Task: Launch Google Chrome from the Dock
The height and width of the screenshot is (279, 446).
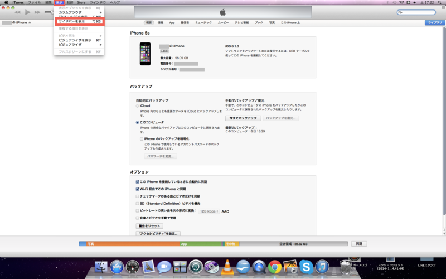Action: pos(275,267)
